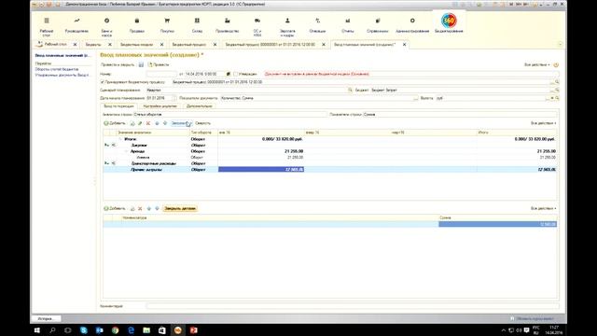Viewport: 597px width, 336px height.
Task: Click Добавить in the lower table toolbar
Action: [x=114, y=209]
